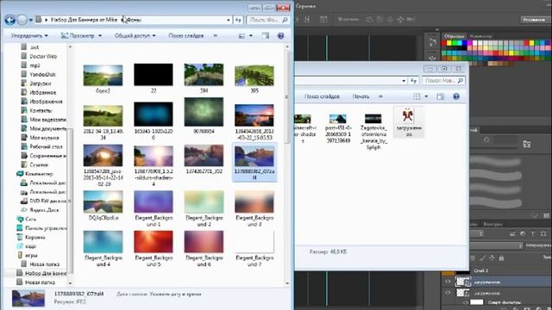
Task: Select Zagotovka_oformlenia_kanala file in right window
Action: pyautogui.click(x=373, y=132)
